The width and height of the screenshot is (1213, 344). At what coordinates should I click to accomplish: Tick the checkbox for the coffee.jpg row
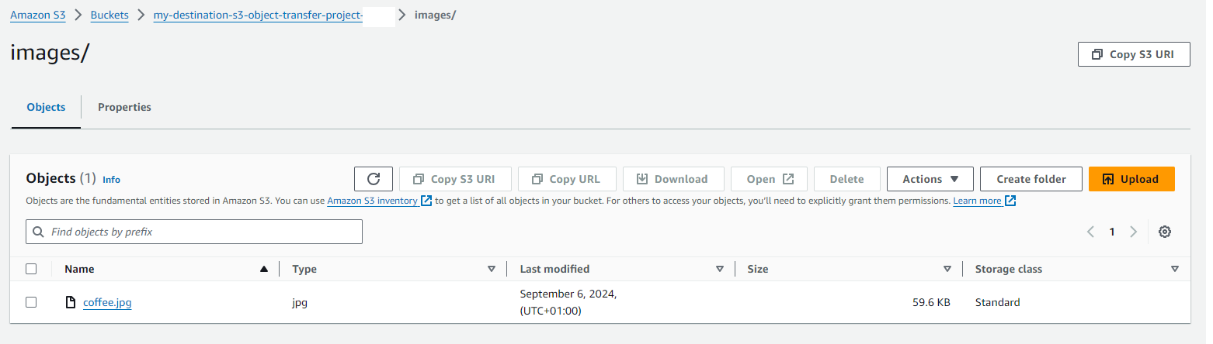point(31,302)
